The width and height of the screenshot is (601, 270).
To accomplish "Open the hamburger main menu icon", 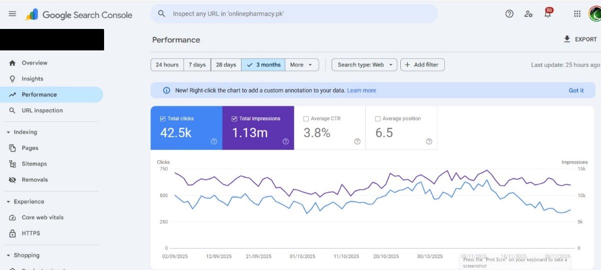I will [13, 14].
